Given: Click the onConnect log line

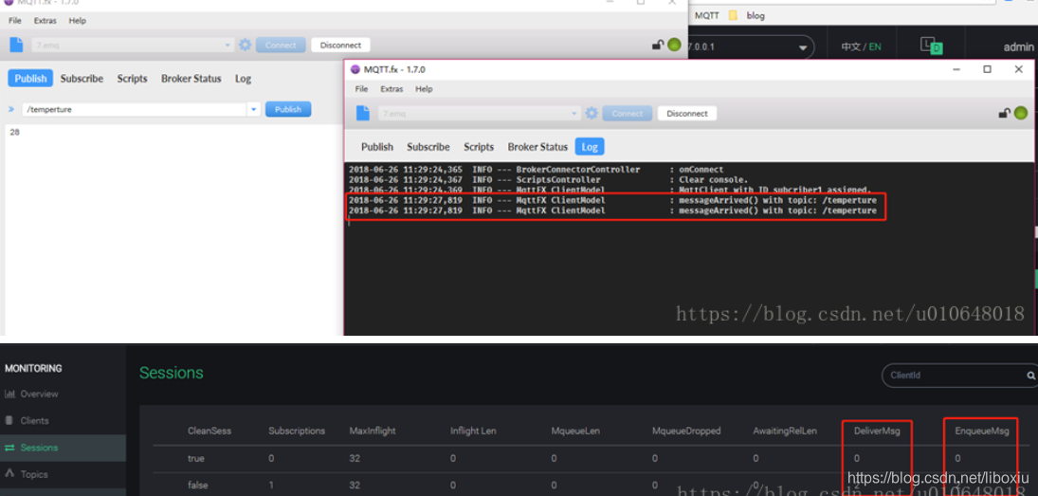Looking at the screenshot, I should (537, 170).
